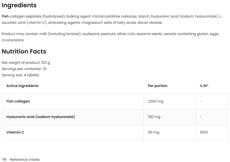Viewport: 230px width, 162px height.
Task: Click the Ingredients heading
Action: (19, 5)
